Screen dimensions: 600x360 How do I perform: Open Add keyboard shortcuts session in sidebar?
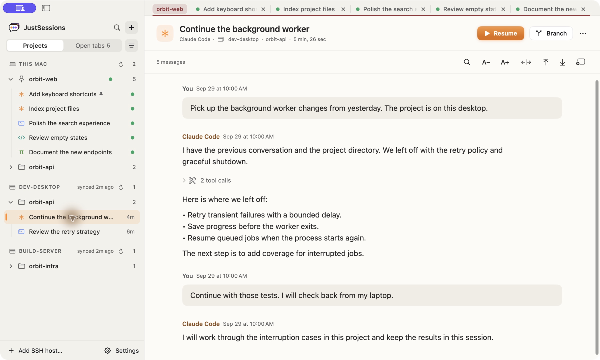pyautogui.click(x=72, y=94)
